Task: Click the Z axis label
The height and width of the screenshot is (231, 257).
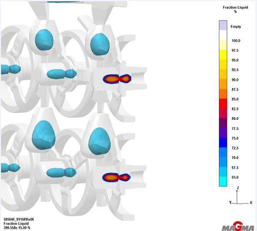Action: pyautogui.click(x=238, y=188)
